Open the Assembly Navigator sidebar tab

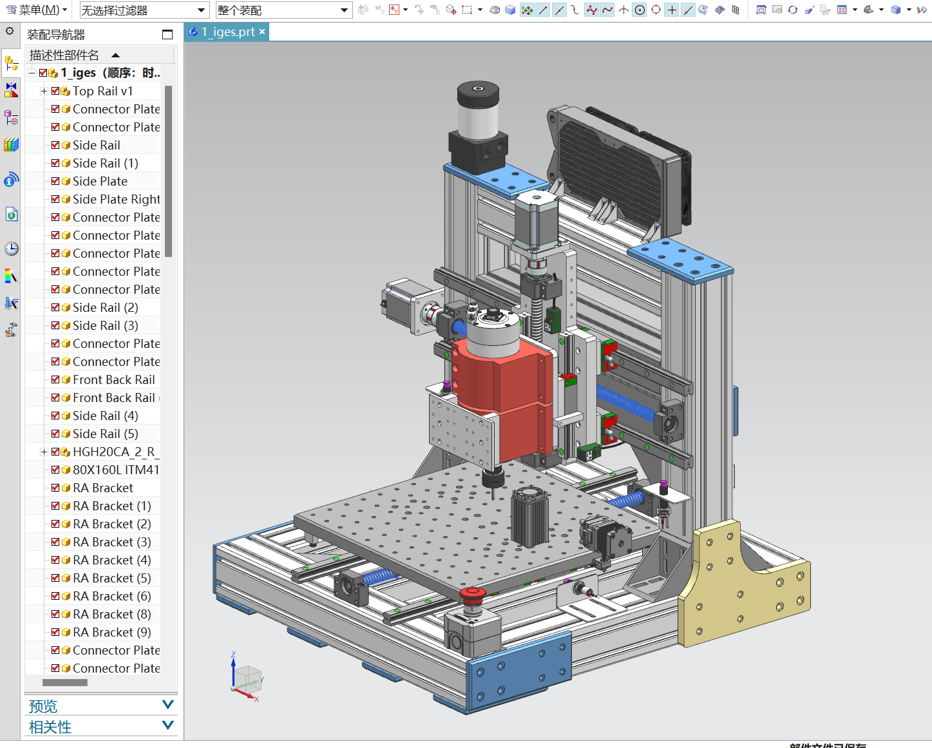pyautogui.click(x=11, y=62)
